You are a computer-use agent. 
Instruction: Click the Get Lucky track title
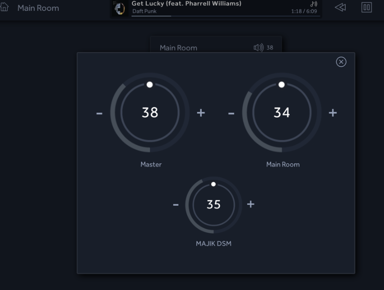186,3
